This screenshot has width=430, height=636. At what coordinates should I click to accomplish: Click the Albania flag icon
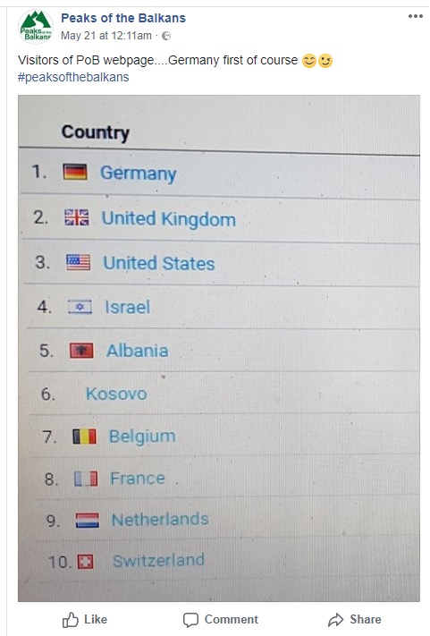tap(81, 351)
